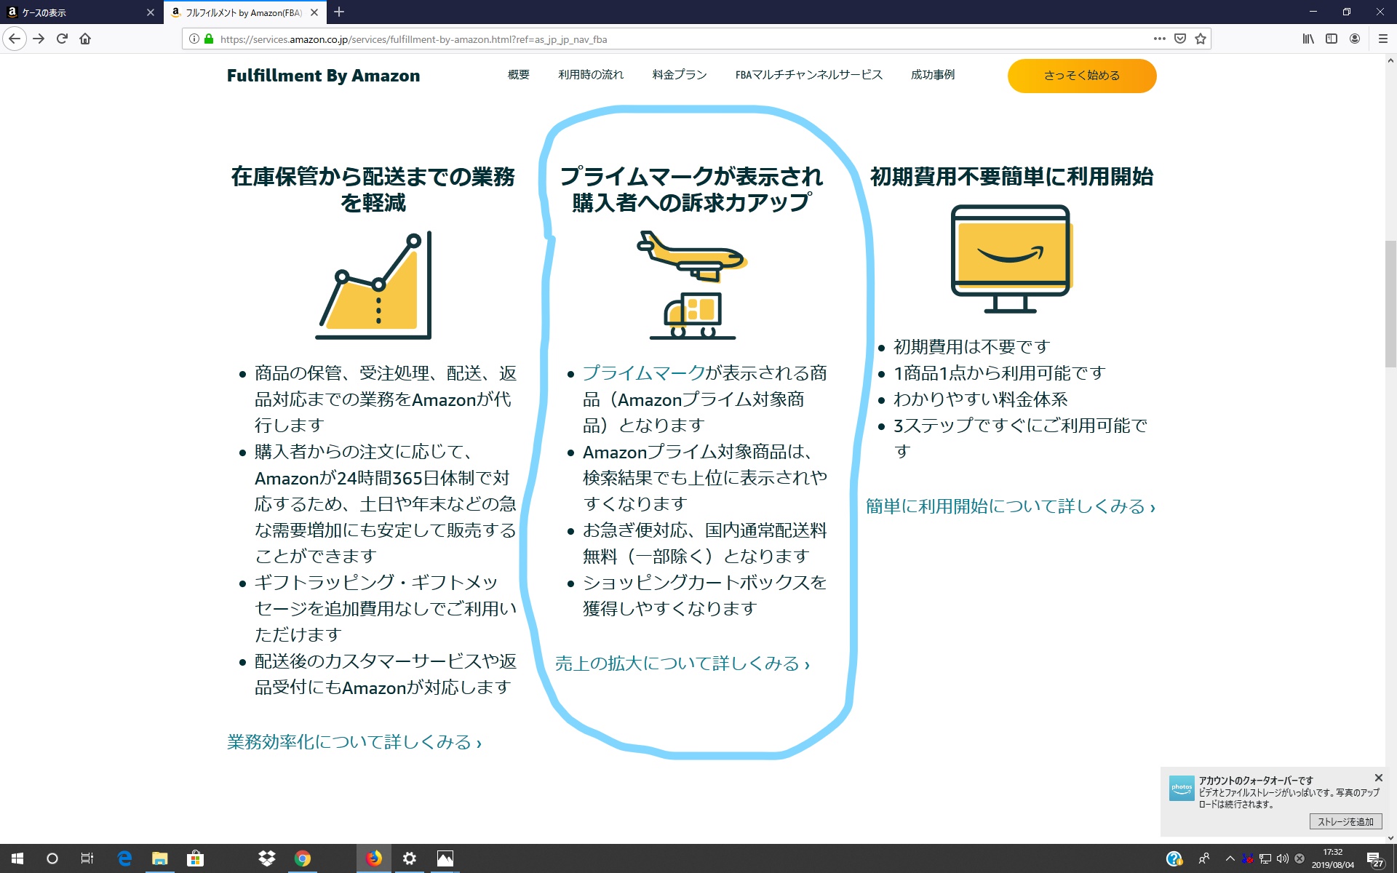The width and height of the screenshot is (1397, 873).
Task: Click the Fulfillment By Amazon logo
Action: pos(323,76)
